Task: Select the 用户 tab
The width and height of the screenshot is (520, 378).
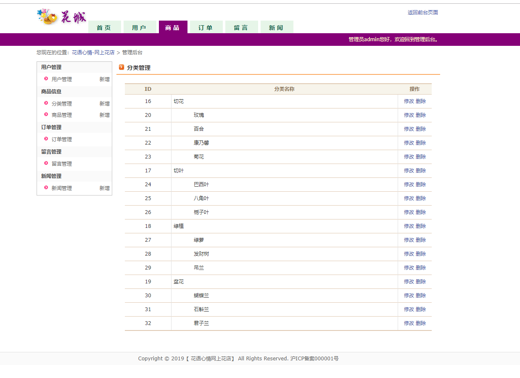Action: [x=140, y=26]
